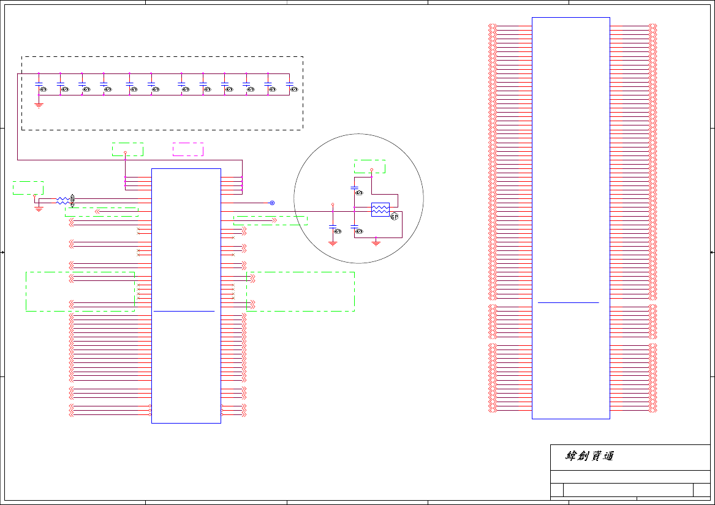This screenshot has width=715, height=505.
Task: Click the GP marker beside the filter component
Action: pyautogui.click(x=395, y=217)
